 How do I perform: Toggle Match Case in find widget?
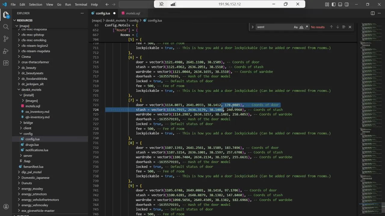pyautogui.click(x=296, y=27)
